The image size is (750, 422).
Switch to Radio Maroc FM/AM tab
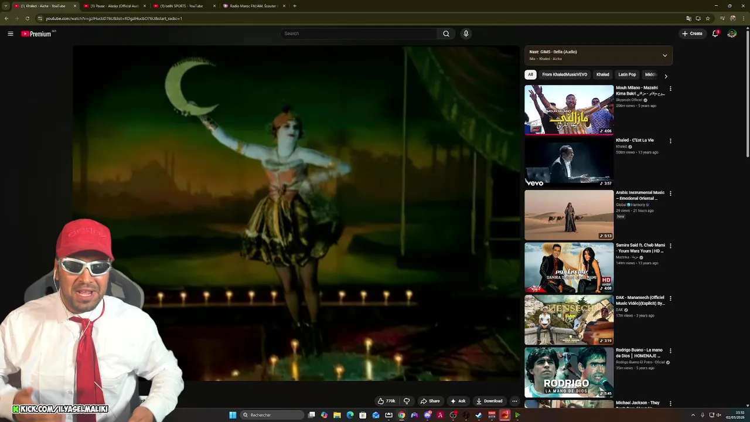coord(254,6)
